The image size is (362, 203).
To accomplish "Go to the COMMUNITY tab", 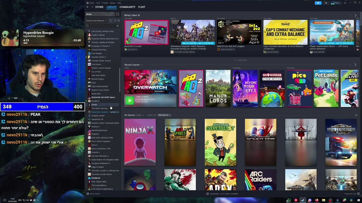I will pos(128,7).
